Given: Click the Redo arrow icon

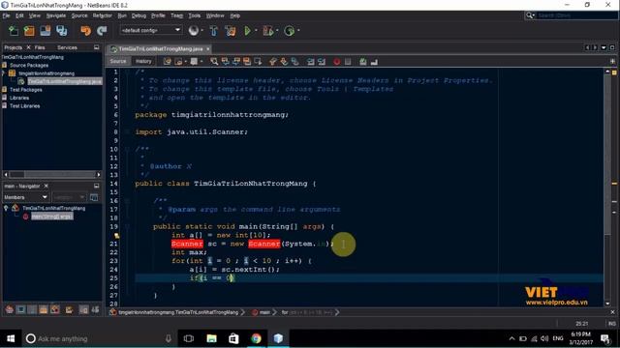Looking at the screenshot, I should [102, 31].
